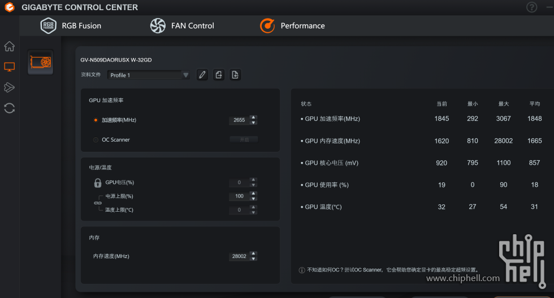The image size is (554, 298).
Task: Click the OC Scanner 开启 button
Action: click(244, 139)
